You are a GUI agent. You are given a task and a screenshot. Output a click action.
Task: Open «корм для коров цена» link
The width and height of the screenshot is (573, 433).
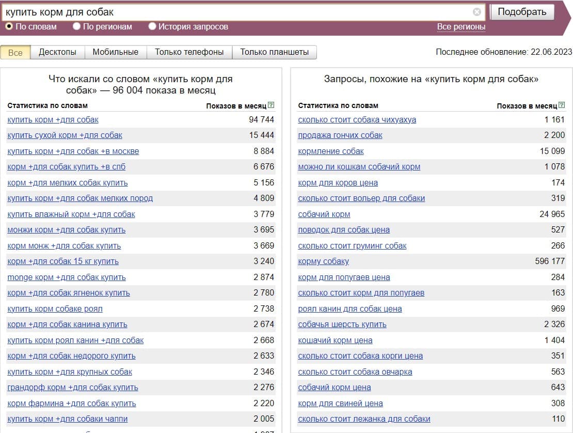point(338,182)
